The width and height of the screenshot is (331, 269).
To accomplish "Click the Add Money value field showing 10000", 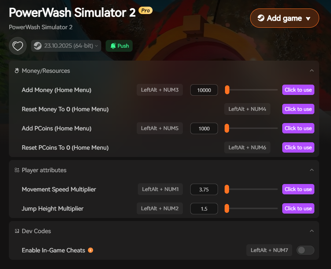I will point(204,90).
